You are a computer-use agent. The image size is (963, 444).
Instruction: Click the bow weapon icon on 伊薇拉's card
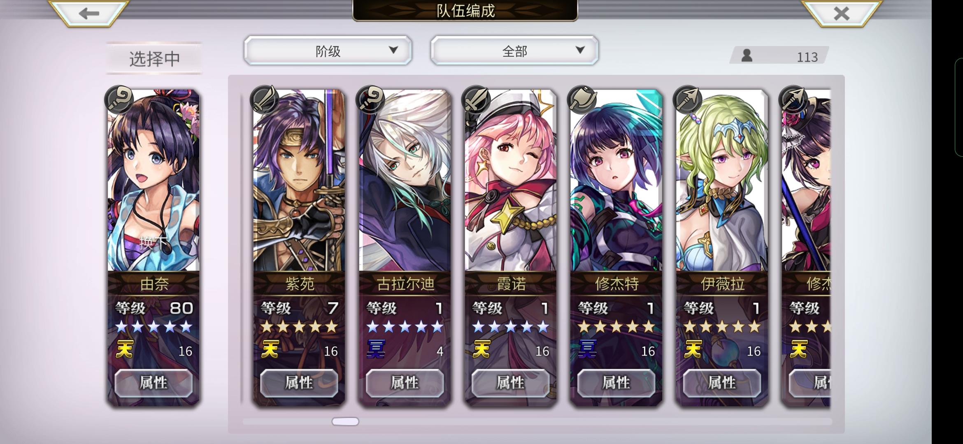coord(687,100)
